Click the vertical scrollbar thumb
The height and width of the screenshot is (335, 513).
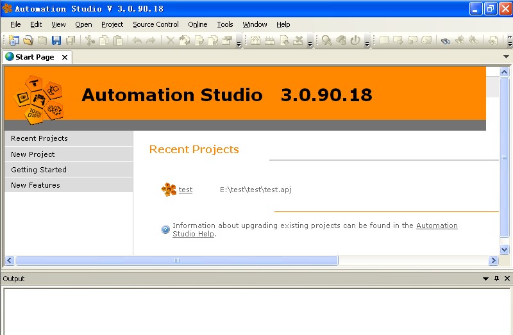(x=504, y=158)
